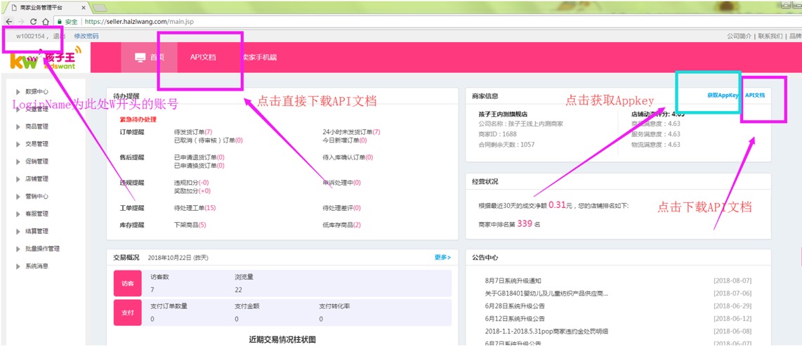Click the green secure lock icon
Viewport: 802px width, 347px height.
pos(59,22)
